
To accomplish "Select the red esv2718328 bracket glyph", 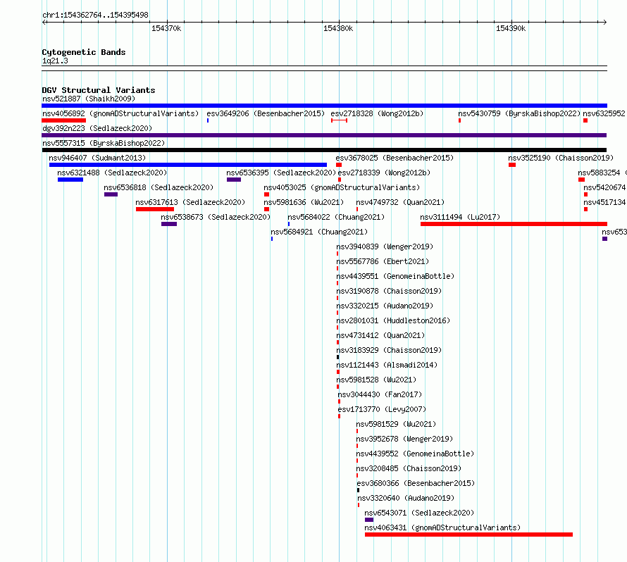I will (339, 120).
